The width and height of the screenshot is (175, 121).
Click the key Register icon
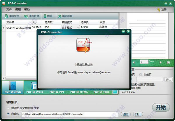click(x=159, y=10)
